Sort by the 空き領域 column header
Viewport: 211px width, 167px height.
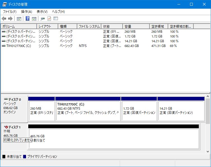click(x=159, y=26)
